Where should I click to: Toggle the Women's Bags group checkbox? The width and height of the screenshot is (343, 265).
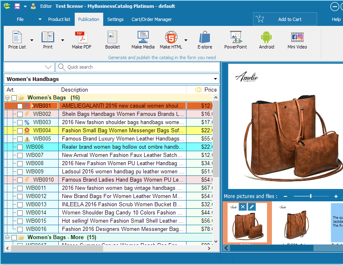click(x=14, y=98)
